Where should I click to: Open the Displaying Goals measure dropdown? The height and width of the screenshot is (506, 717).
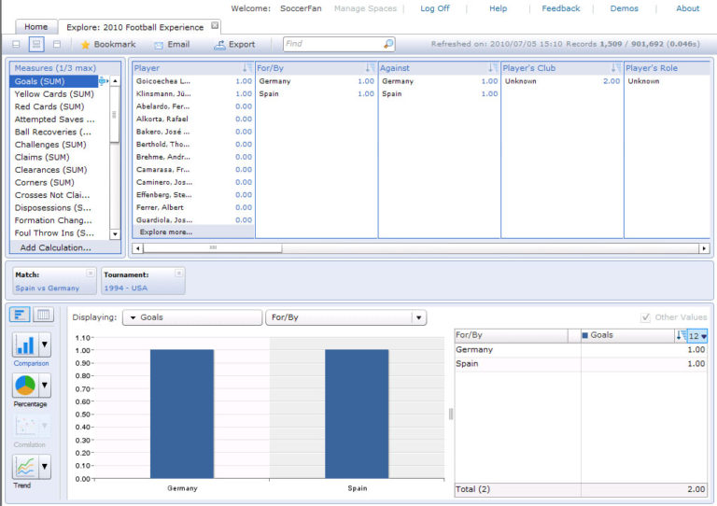[192, 317]
